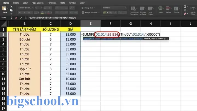Toggle Underline formatting
The width and height of the screenshot is (197, 111).
point(29,12)
